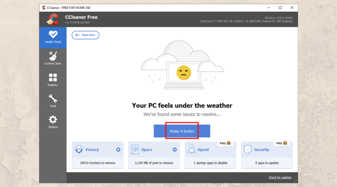Open the Custom Clean broom icon
Screen dimensions: 337x187
[53, 56]
